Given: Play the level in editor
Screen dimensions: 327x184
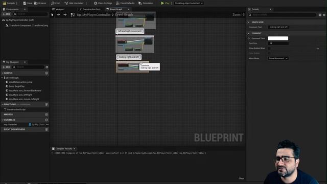Looking at the screenshot, I should tap(165, 3).
